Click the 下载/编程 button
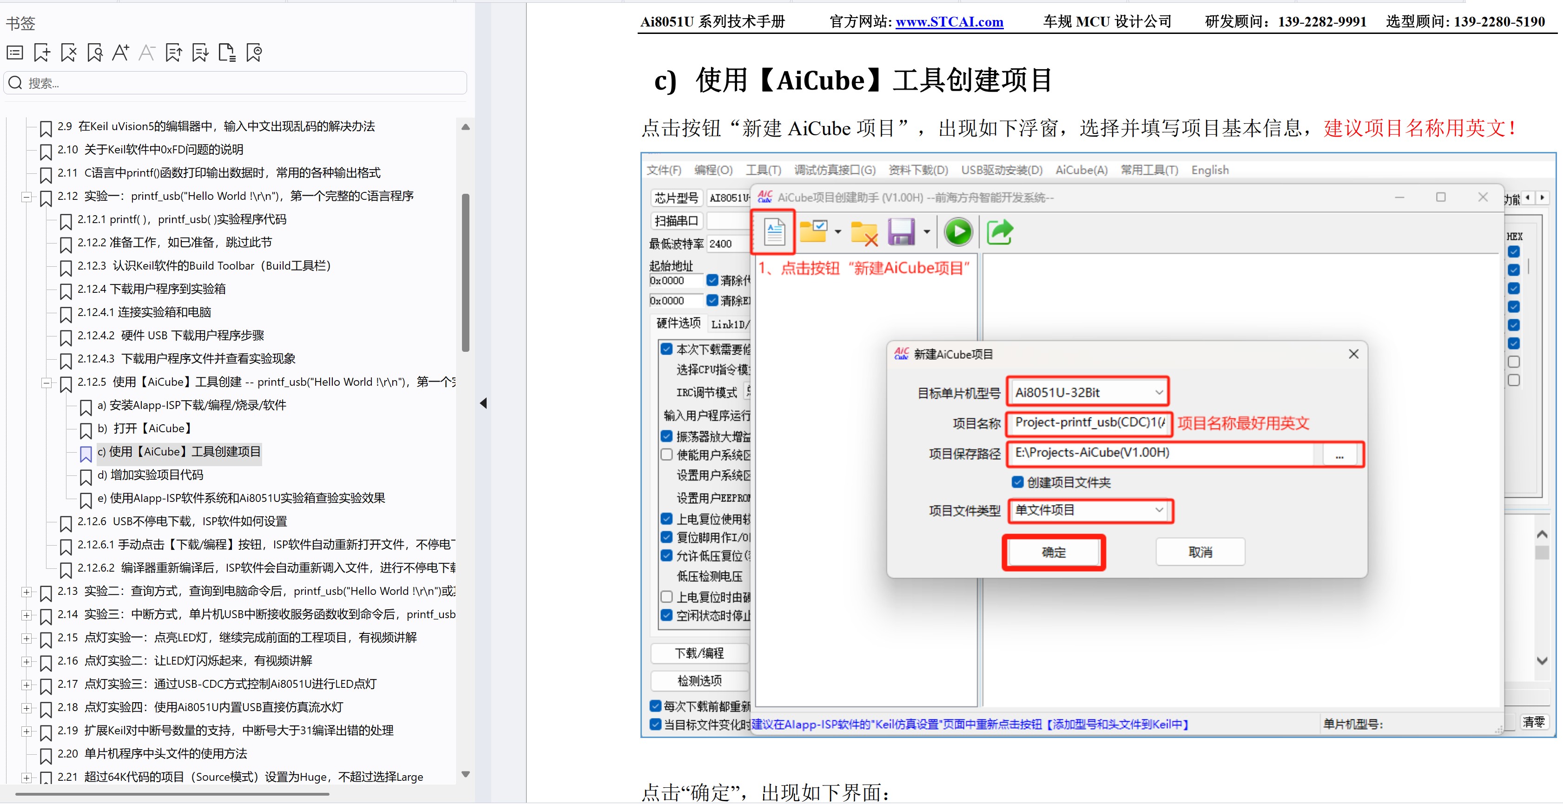The image size is (1563, 804). pyautogui.click(x=699, y=653)
